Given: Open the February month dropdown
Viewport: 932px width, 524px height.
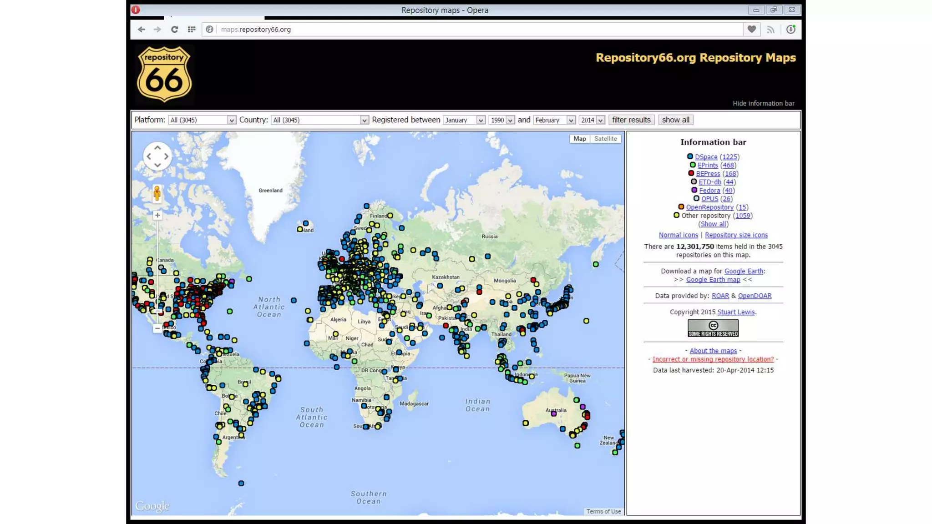Looking at the screenshot, I should click(x=554, y=120).
